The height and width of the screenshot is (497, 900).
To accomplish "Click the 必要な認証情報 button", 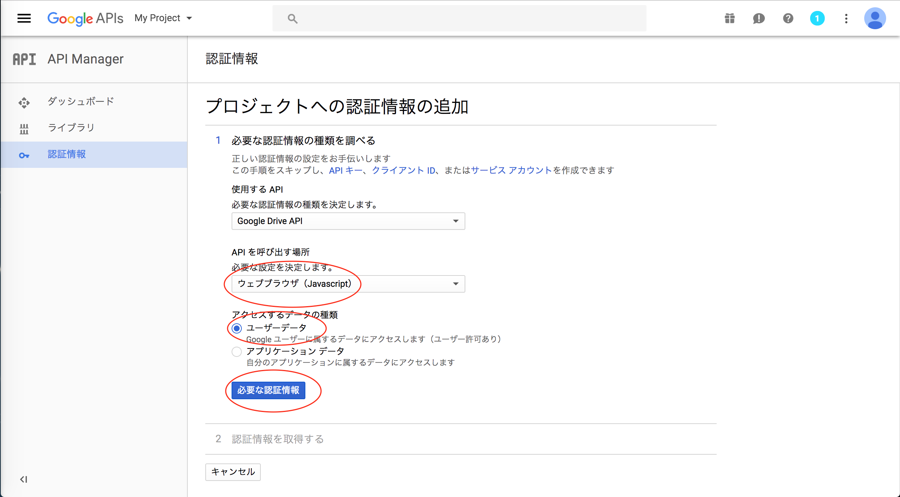I will [x=268, y=390].
